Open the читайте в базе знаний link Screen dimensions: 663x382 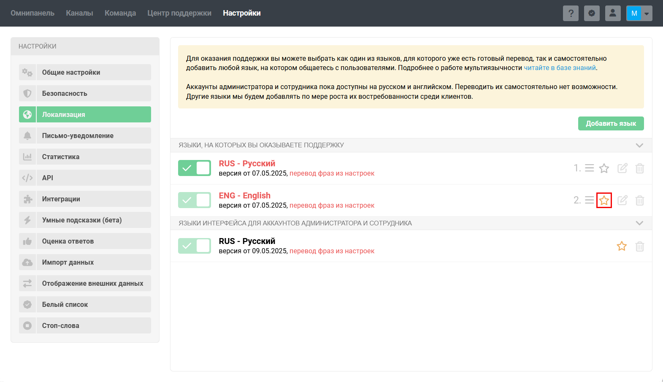560,68
